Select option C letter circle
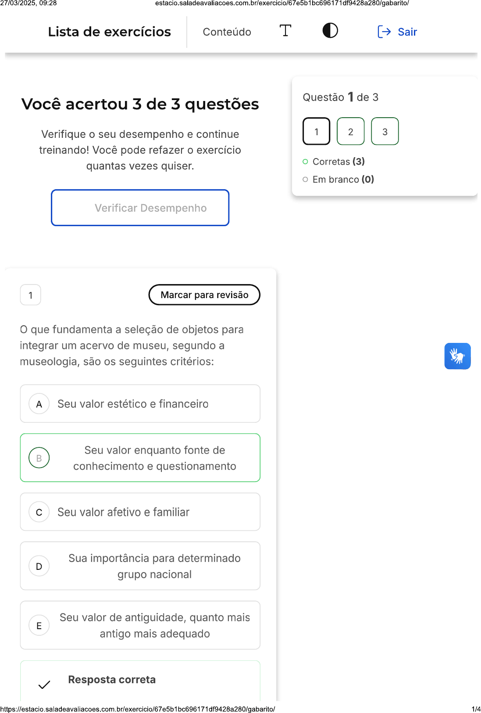This screenshot has width=481, height=713. coord(39,512)
